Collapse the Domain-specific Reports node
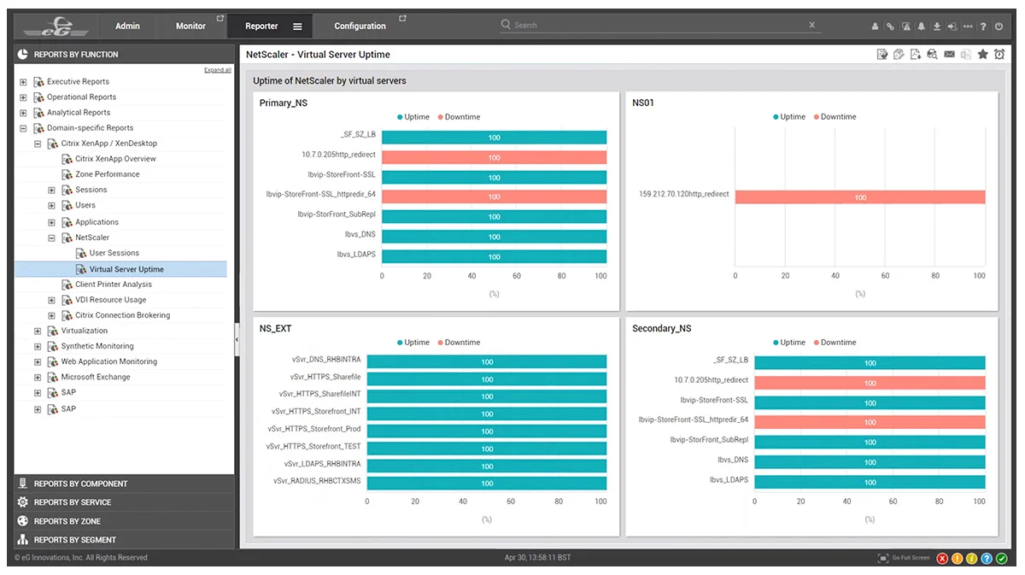This screenshot has width=1025, height=575. (23, 128)
